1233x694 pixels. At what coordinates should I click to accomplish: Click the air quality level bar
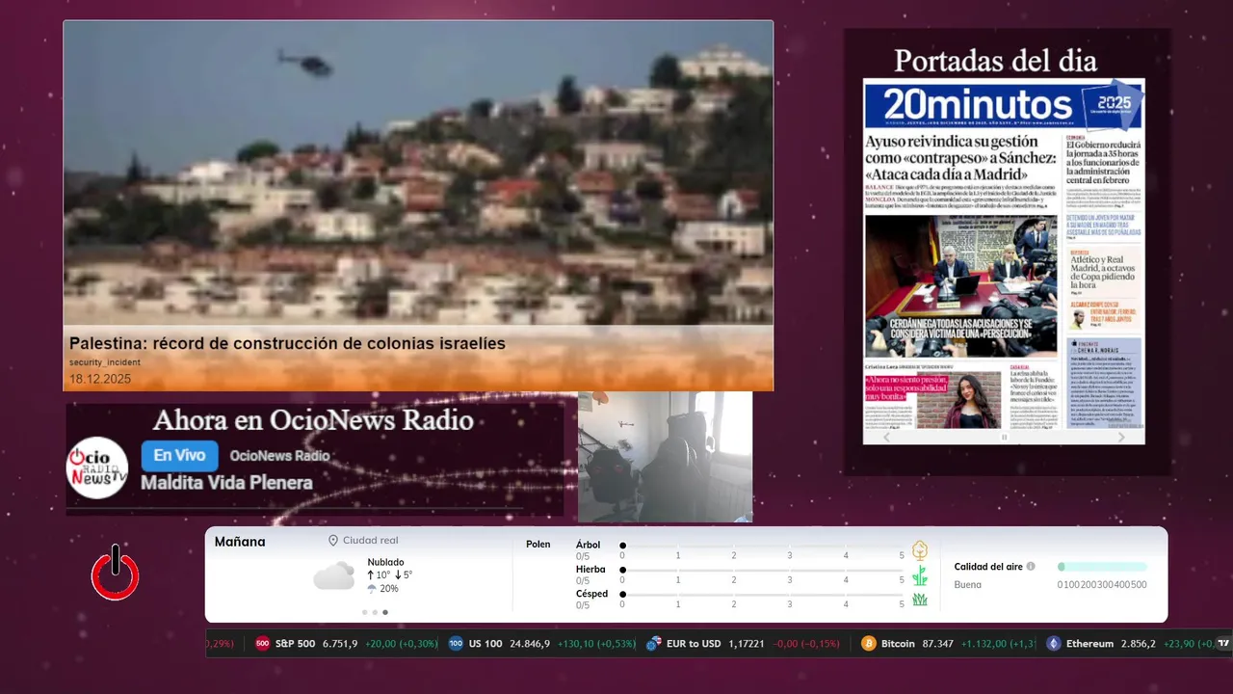pos(1102,567)
